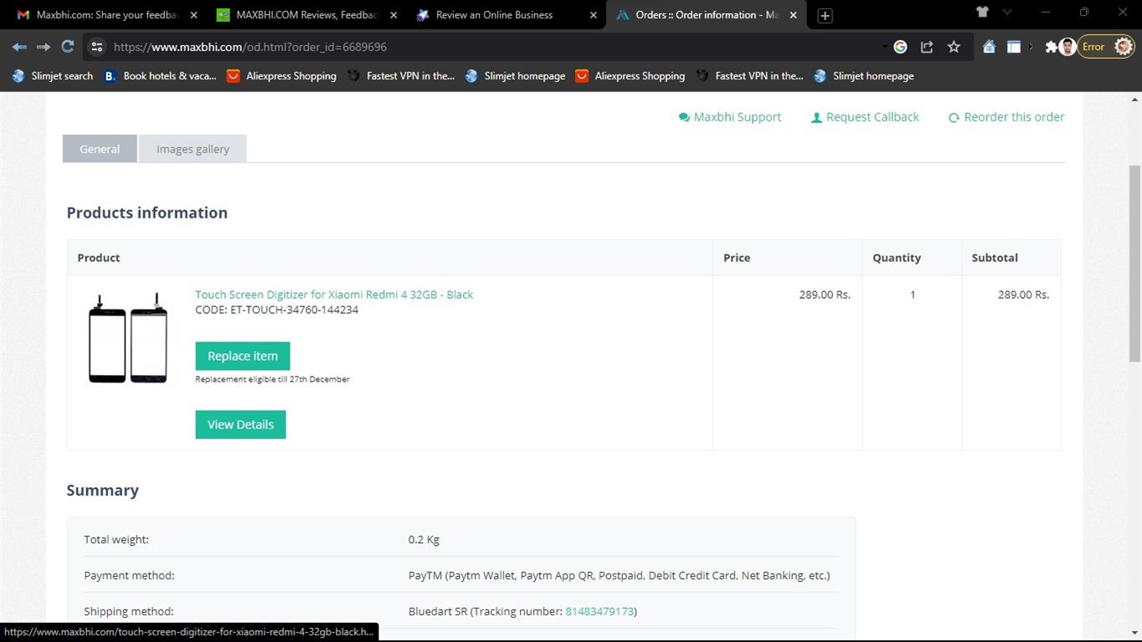Click Request Callback link

tap(865, 117)
